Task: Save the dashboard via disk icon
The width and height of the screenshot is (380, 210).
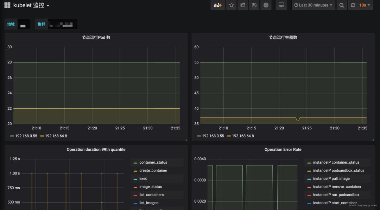Action: pyautogui.click(x=254, y=5)
